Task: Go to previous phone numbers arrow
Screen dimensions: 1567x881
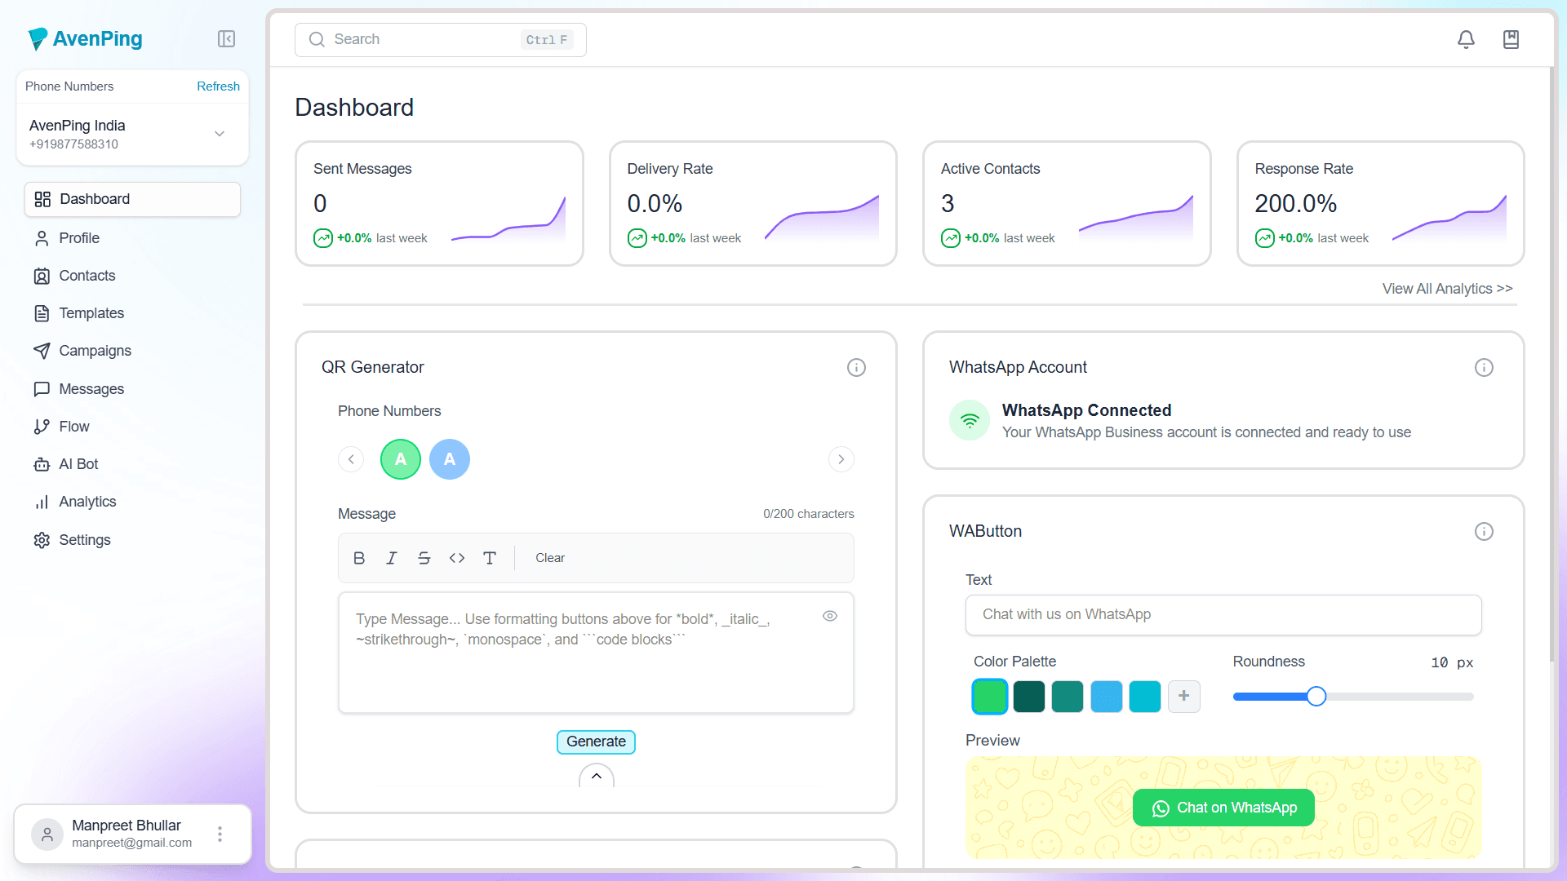Action: click(351, 459)
